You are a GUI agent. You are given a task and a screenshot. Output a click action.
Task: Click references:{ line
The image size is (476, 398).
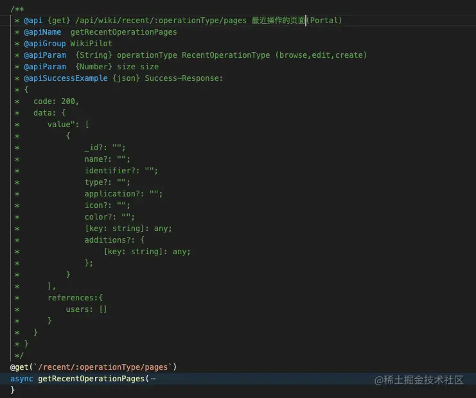75,298
